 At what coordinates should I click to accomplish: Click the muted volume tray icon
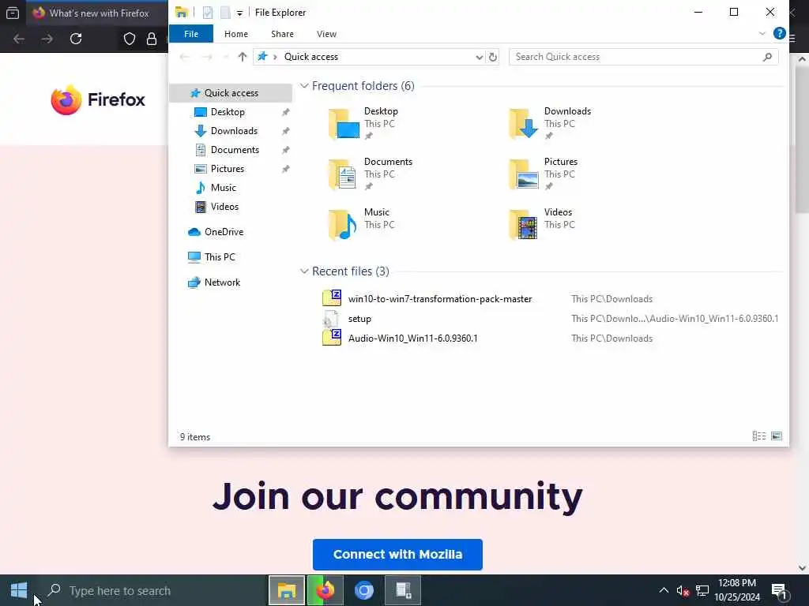(683, 590)
